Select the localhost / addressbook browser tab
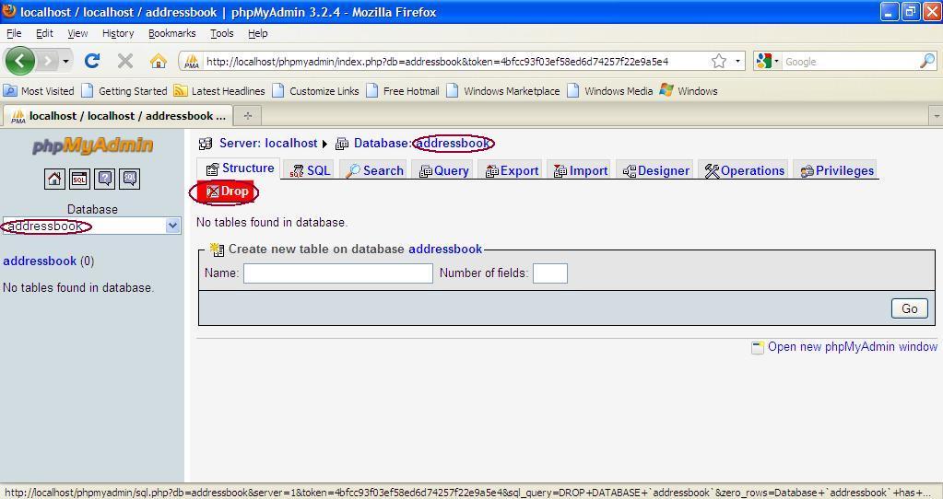The width and height of the screenshot is (943, 499). point(117,116)
